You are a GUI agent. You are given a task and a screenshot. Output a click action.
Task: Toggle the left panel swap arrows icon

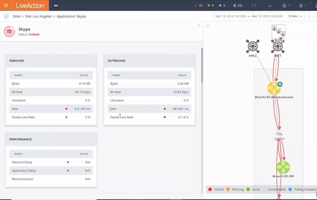pyautogui.click(x=199, y=26)
